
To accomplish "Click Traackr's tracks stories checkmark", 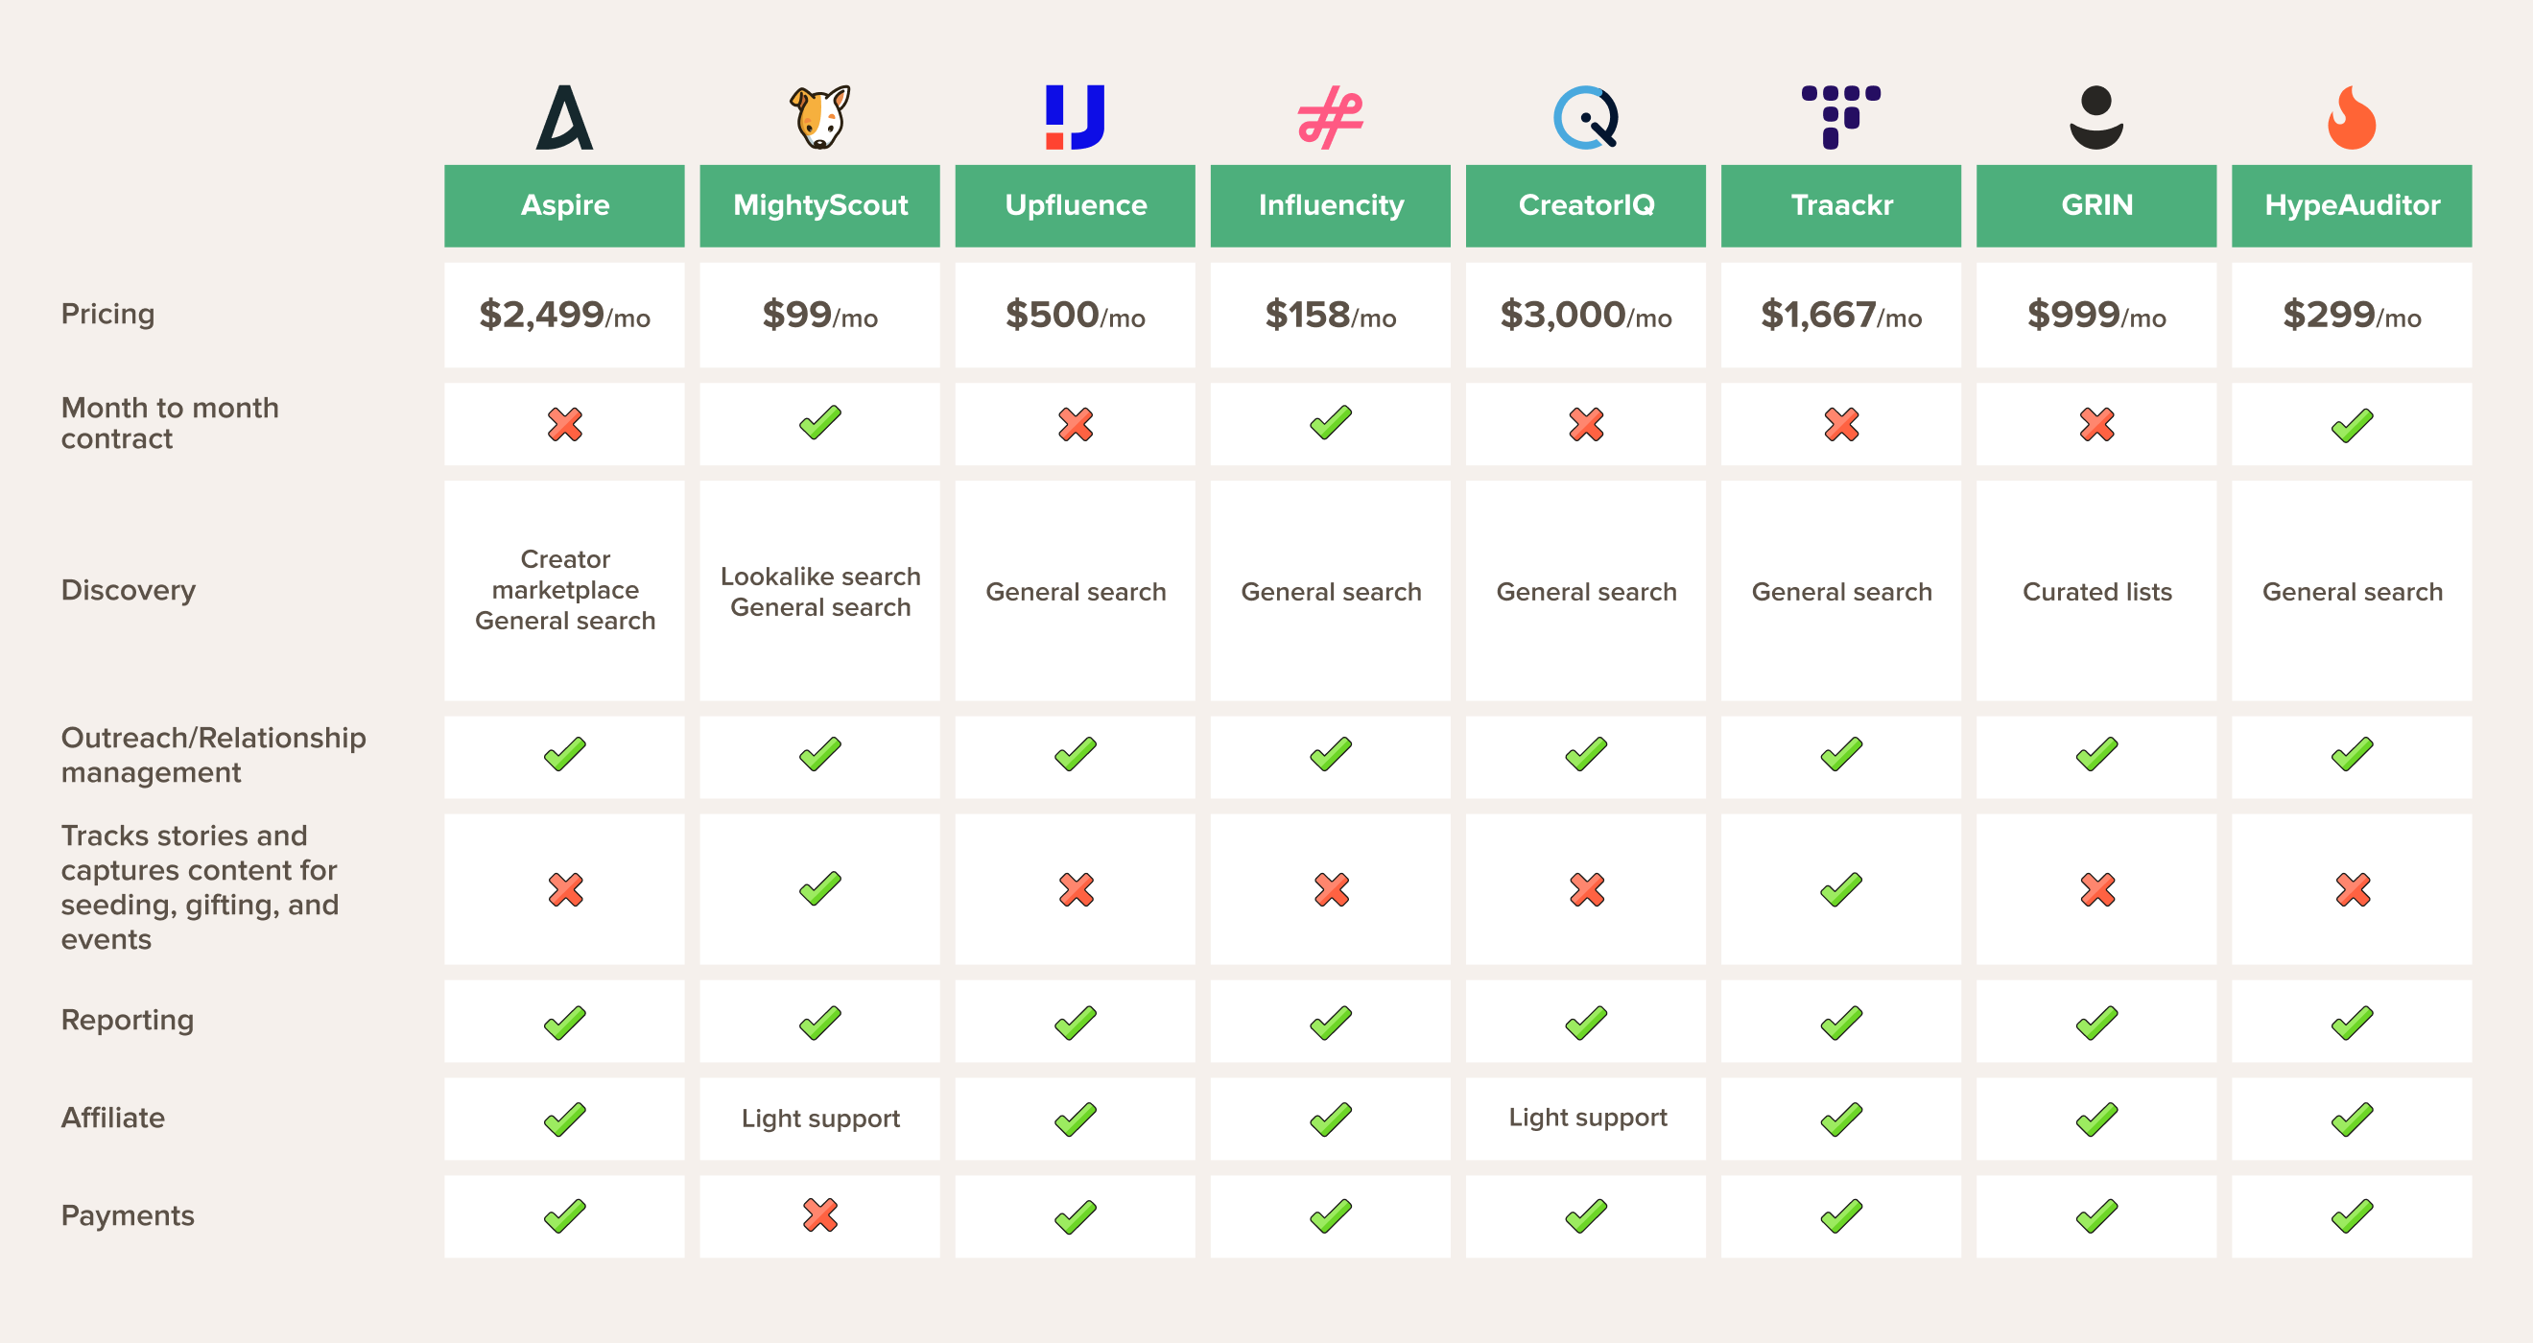I will tap(1841, 889).
